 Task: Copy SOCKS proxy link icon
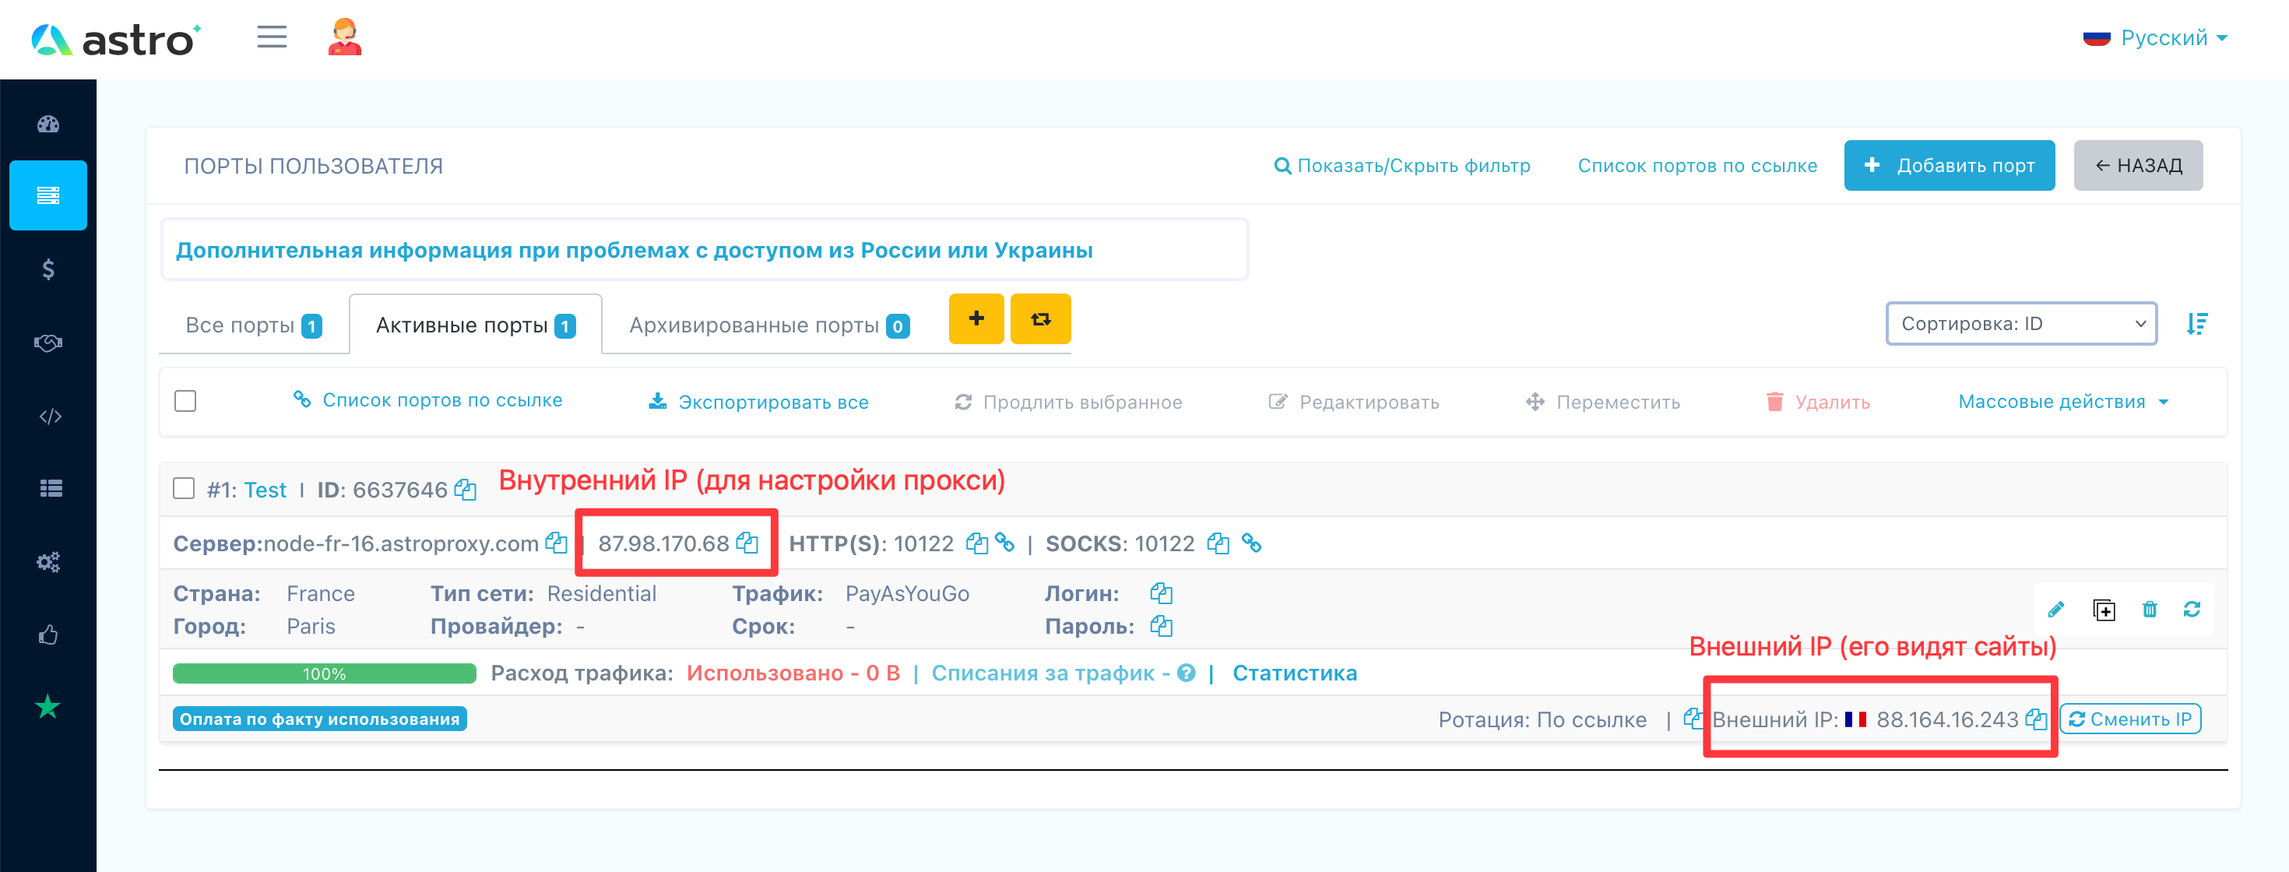point(1251,542)
